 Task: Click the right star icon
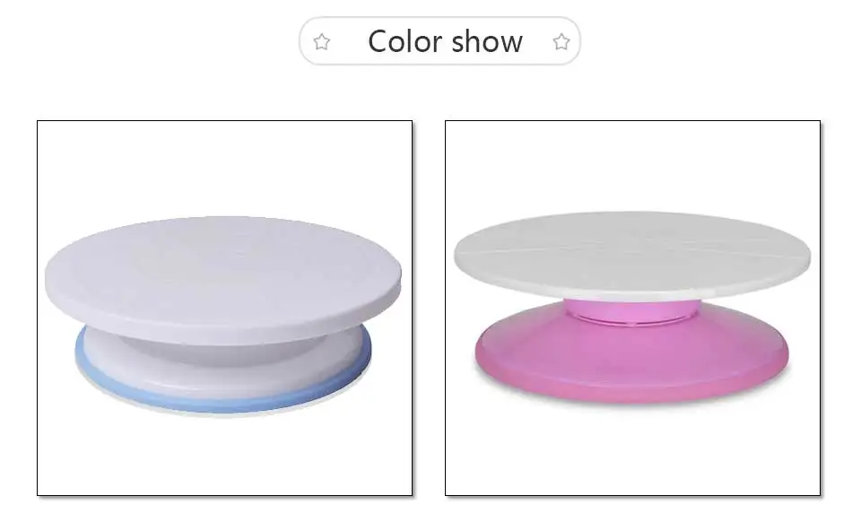[561, 42]
